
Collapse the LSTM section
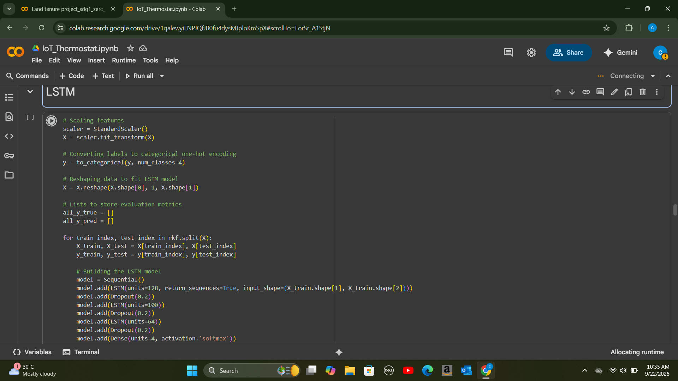coord(30,92)
